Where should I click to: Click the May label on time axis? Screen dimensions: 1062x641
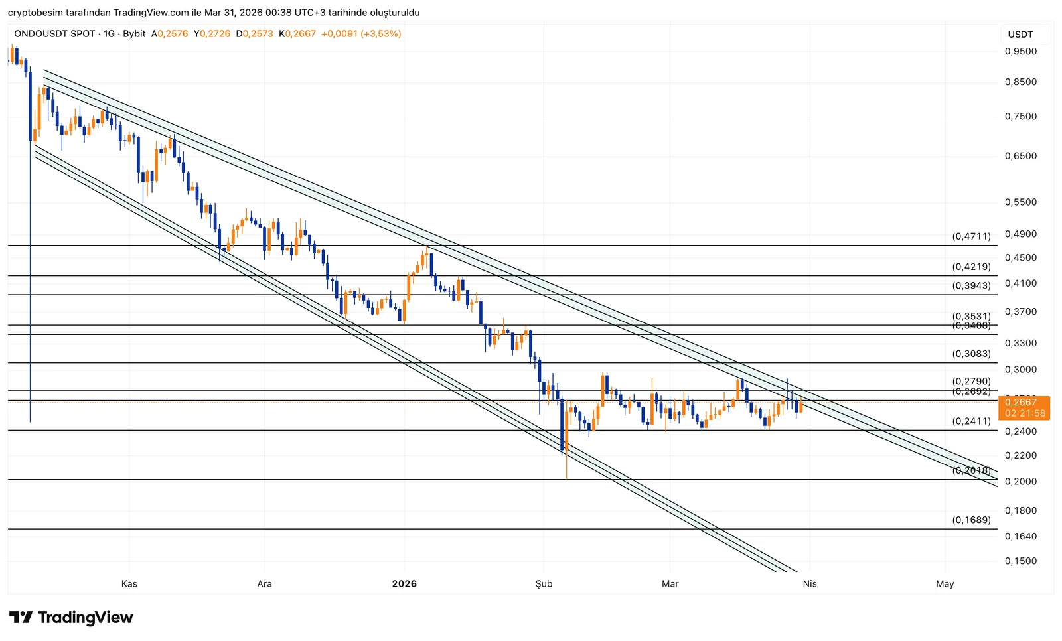click(945, 584)
